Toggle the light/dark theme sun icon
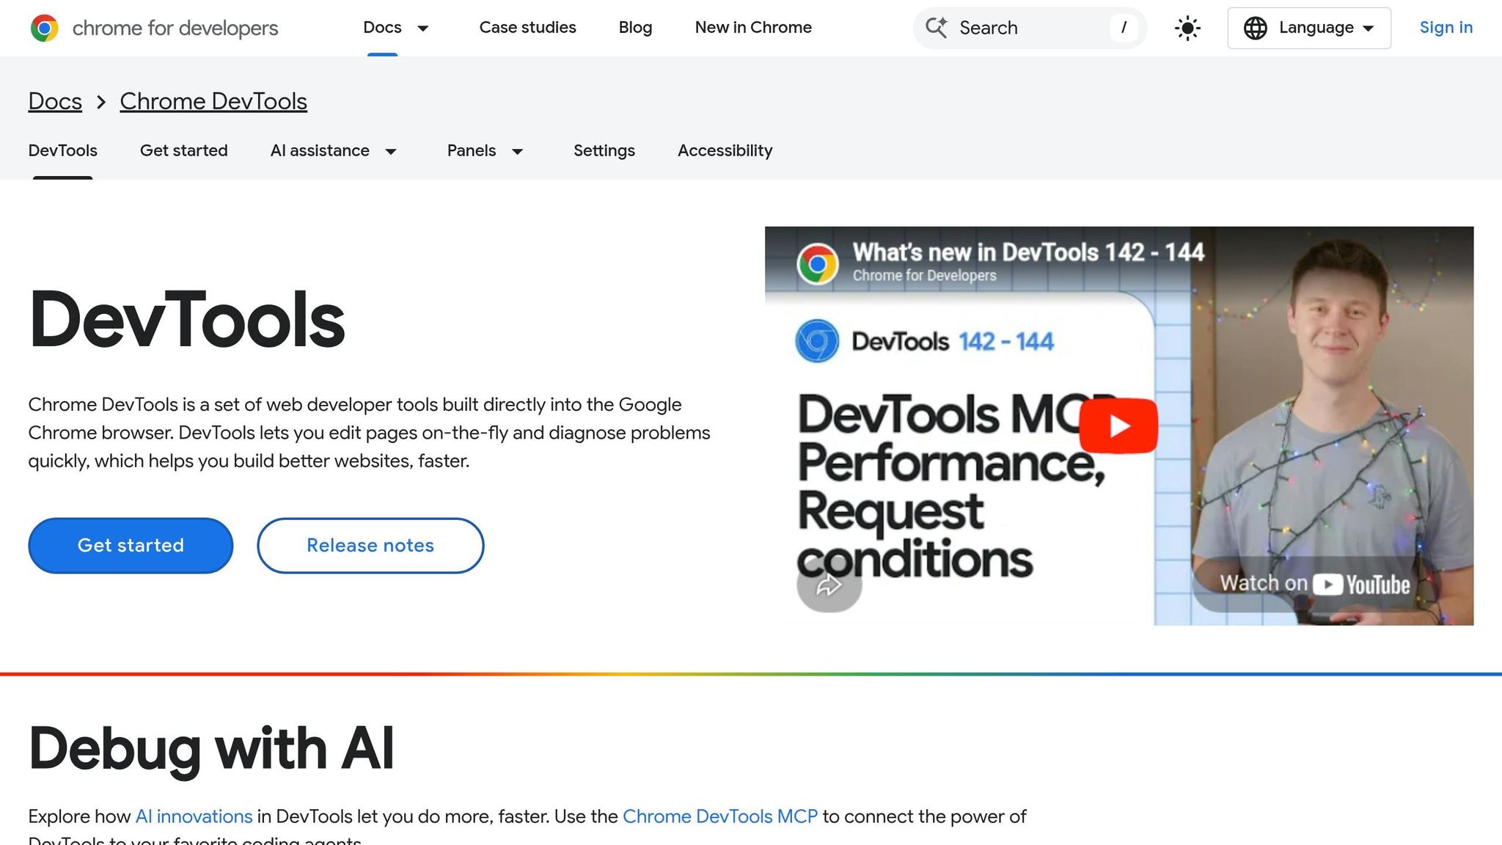Viewport: 1502px width, 845px height. 1187,28
